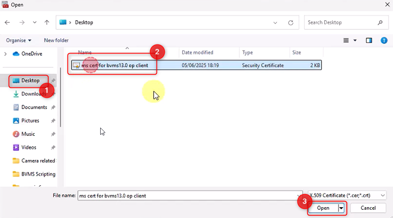Click the pin icon beside Pictures

53,121
